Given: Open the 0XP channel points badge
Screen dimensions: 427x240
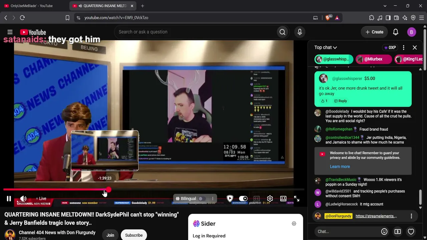Looking at the screenshot, I should [x=390, y=48].
